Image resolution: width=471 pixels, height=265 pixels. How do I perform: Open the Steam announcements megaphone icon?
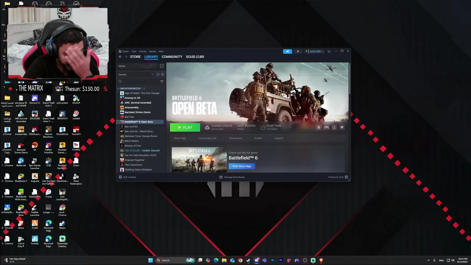pyautogui.click(x=287, y=51)
